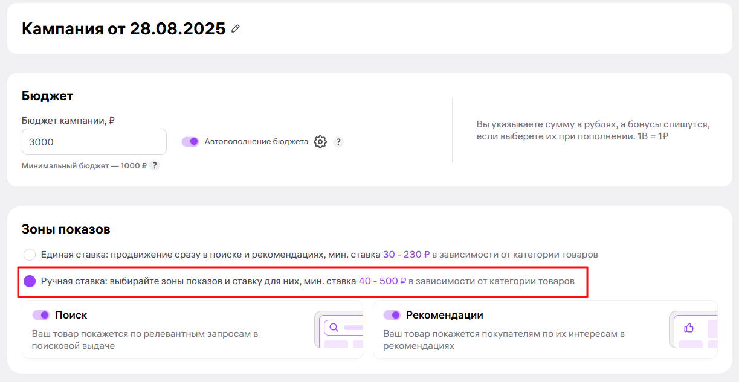This screenshot has height=382, width=739.
Task: Switch off the Рекомендации zone toggle
Action: click(x=392, y=315)
